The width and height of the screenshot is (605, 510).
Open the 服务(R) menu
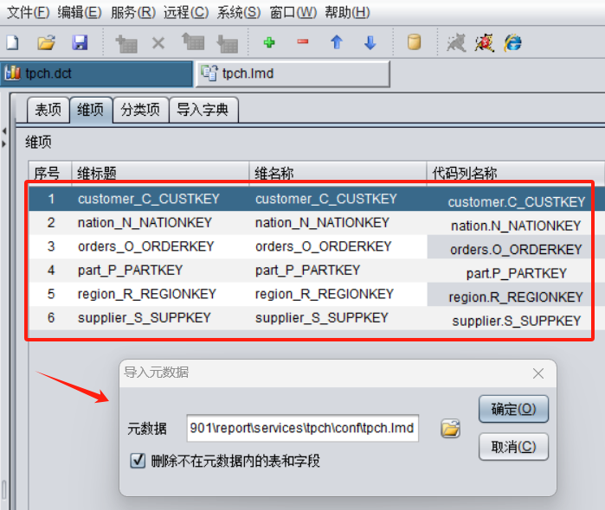tap(133, 12)
